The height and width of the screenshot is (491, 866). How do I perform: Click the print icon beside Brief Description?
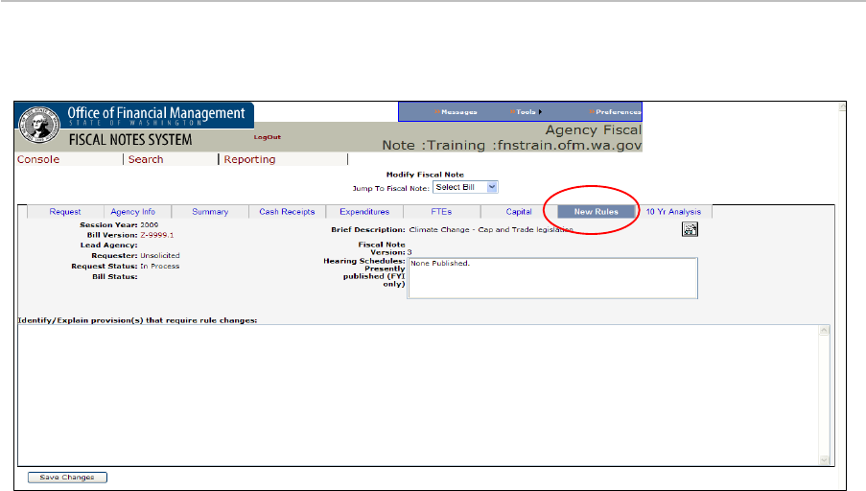690,229
